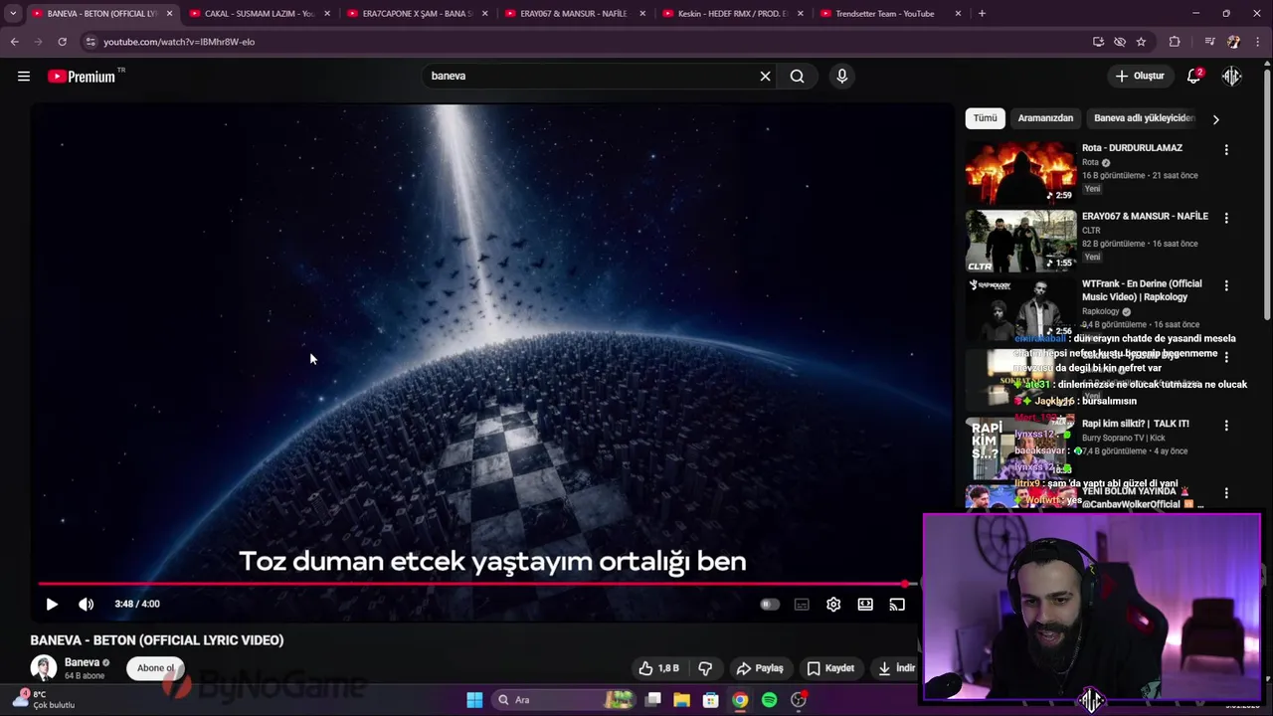Open the notifications bell
Viewport: 1273px width, 716px height.
(x=1194, y=76)
